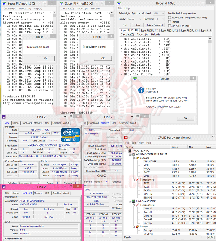Enable Audio incompatibility with Vista checkbox
This screenshot has width=216, height=241.
tap(169, 17)
